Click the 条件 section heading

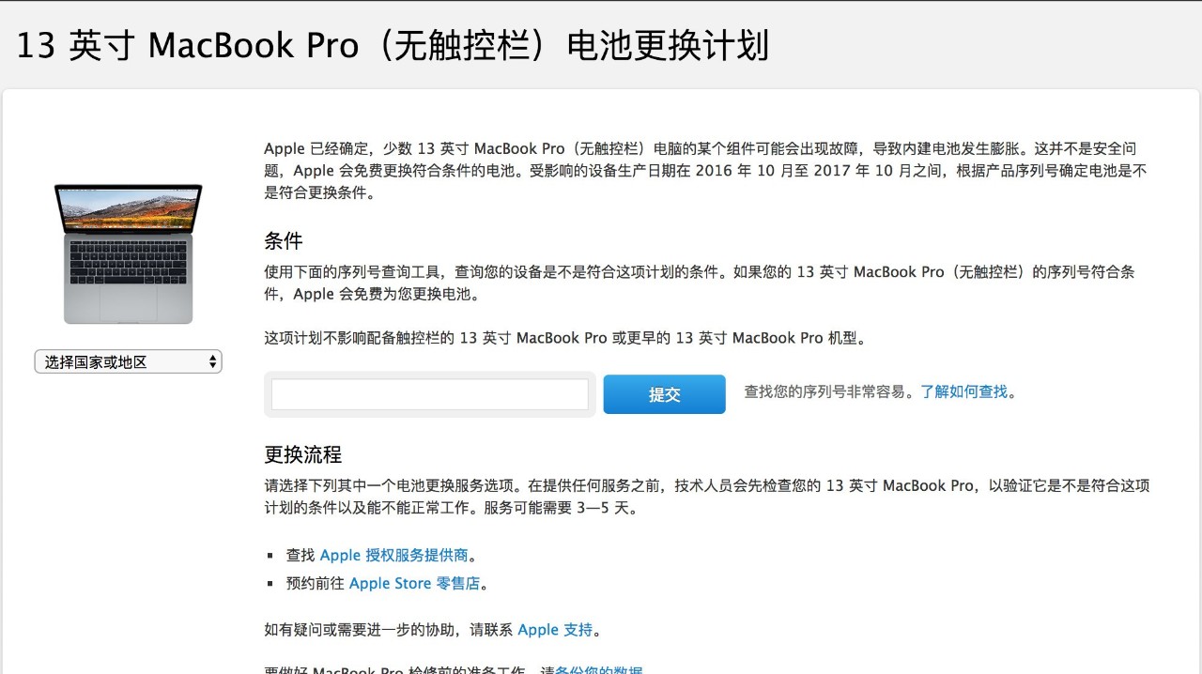click(283, 240)
